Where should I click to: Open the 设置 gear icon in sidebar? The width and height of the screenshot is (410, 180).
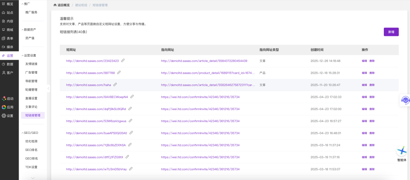(3, 116)
